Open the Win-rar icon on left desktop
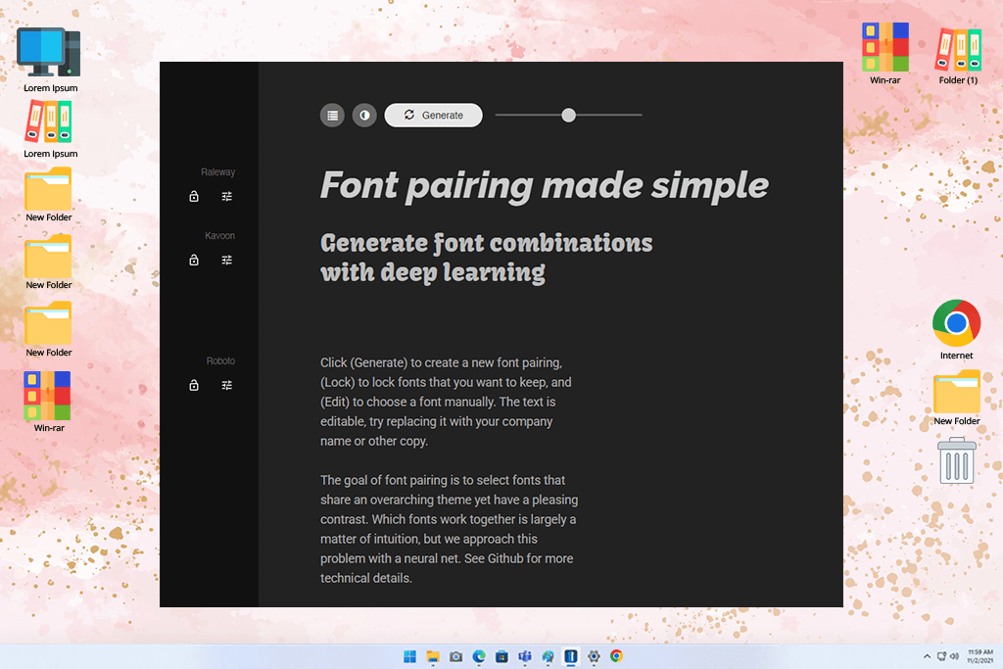 [x=48, y=402]
